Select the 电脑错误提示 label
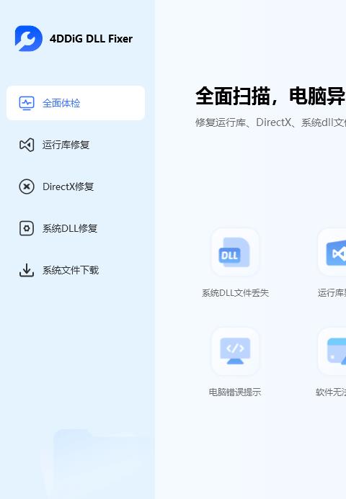The width and height of the screenshot is (346, 499). click(235, 392)
